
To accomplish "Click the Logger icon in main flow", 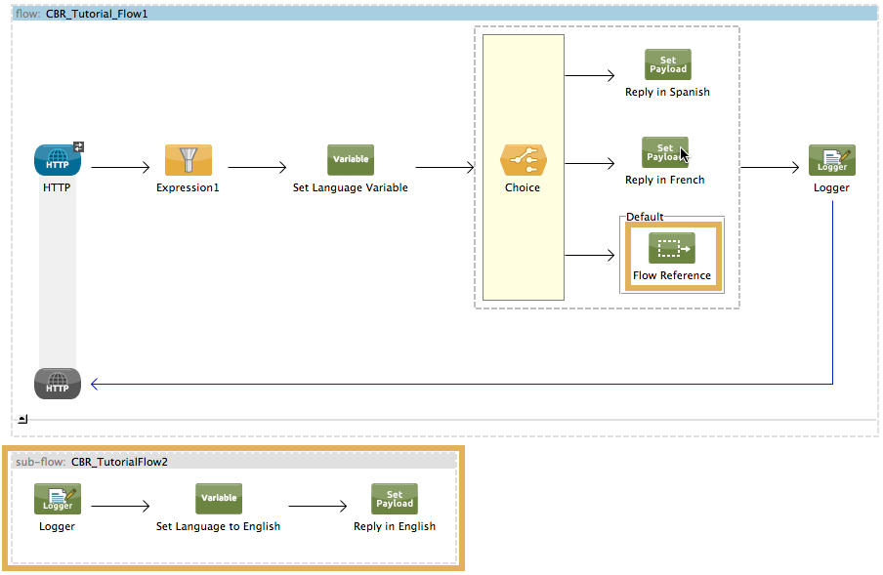I will point(831,160).
